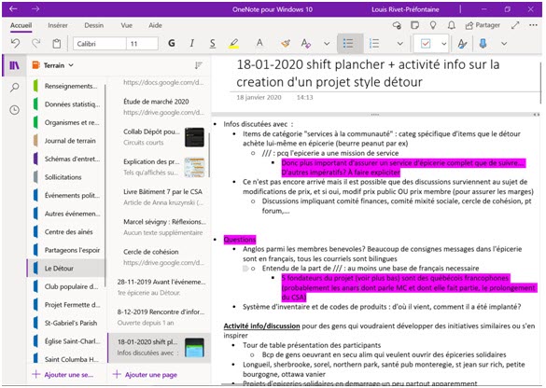The image size is (546, 388).
Task: Collapse the Entendu de la part outline handle
Action: point(245,269)
